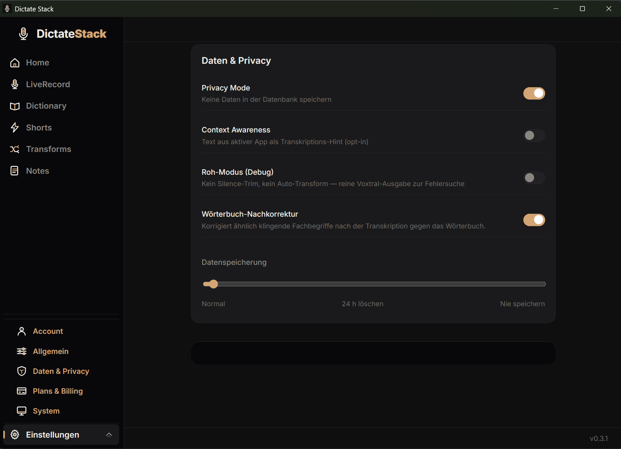Click the 'Datenspeicherung' section label
The width and height of the screenshot is (621, 449).
tap(234, 262)
